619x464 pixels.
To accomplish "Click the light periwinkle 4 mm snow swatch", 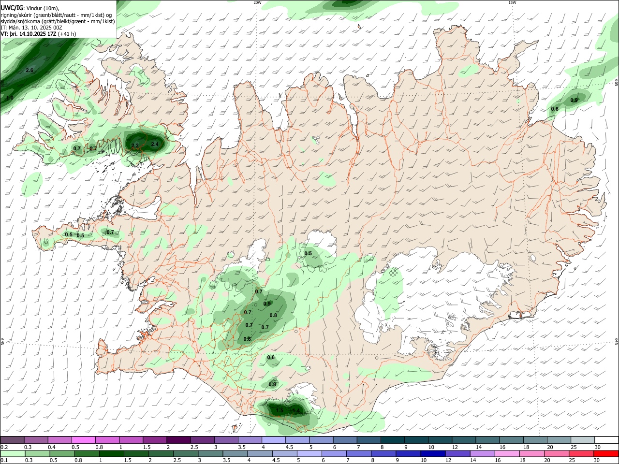I will (274, 440).
